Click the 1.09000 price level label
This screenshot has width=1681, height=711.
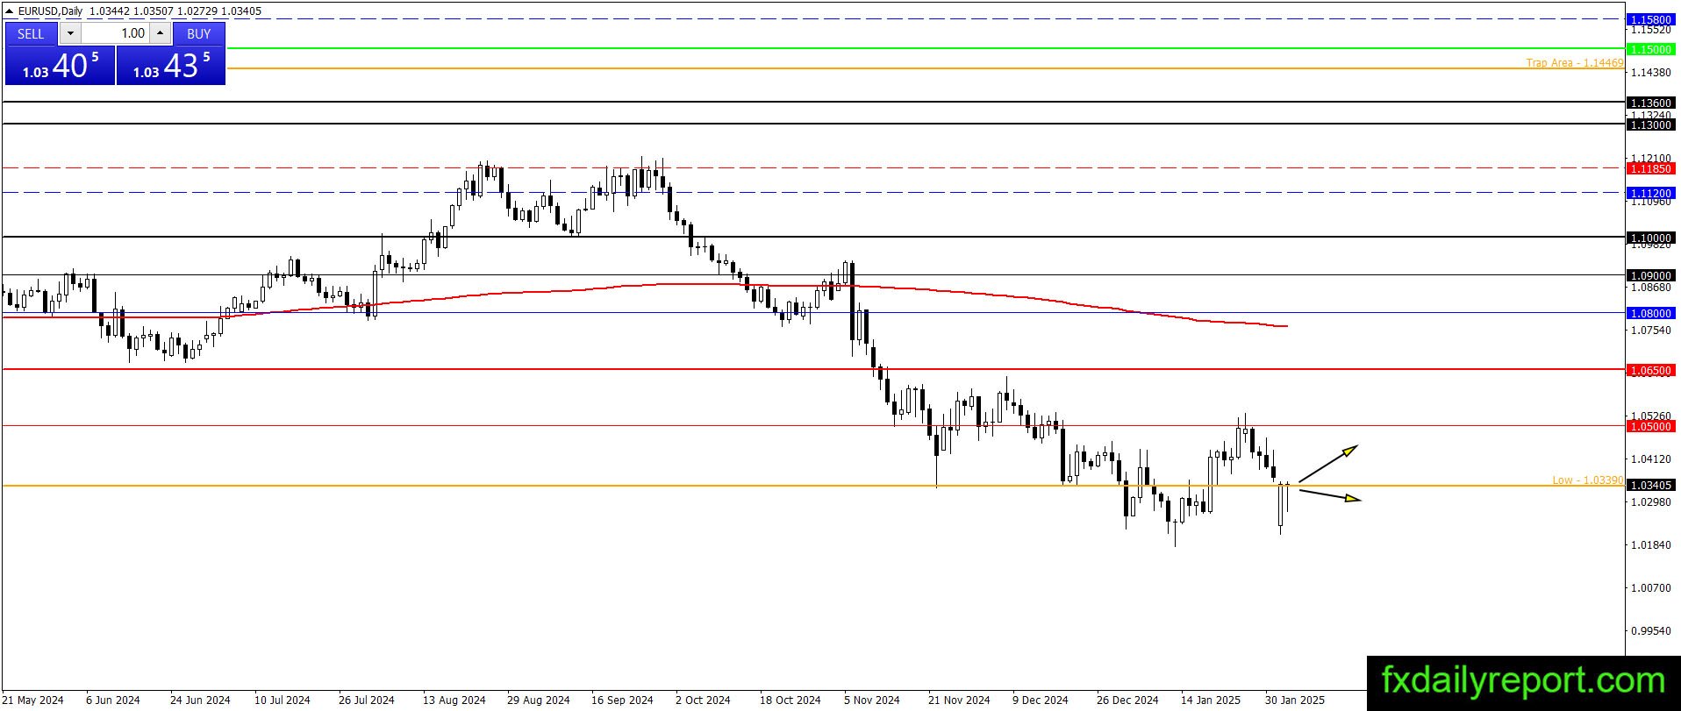[1650, 275]
